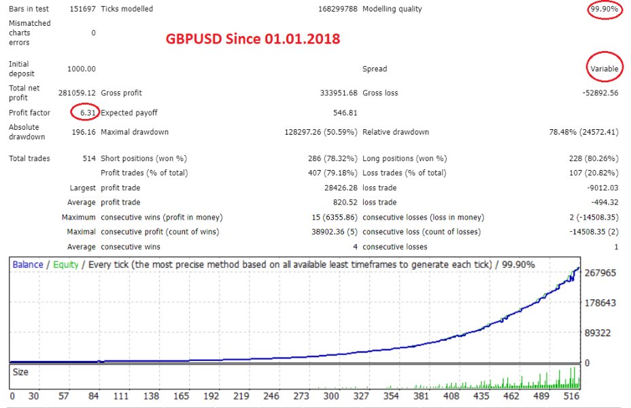Click the red GBPUSD Since 01.01.2018 heading
Viewport: 631px width, 408px height.
tap(253, 39)
